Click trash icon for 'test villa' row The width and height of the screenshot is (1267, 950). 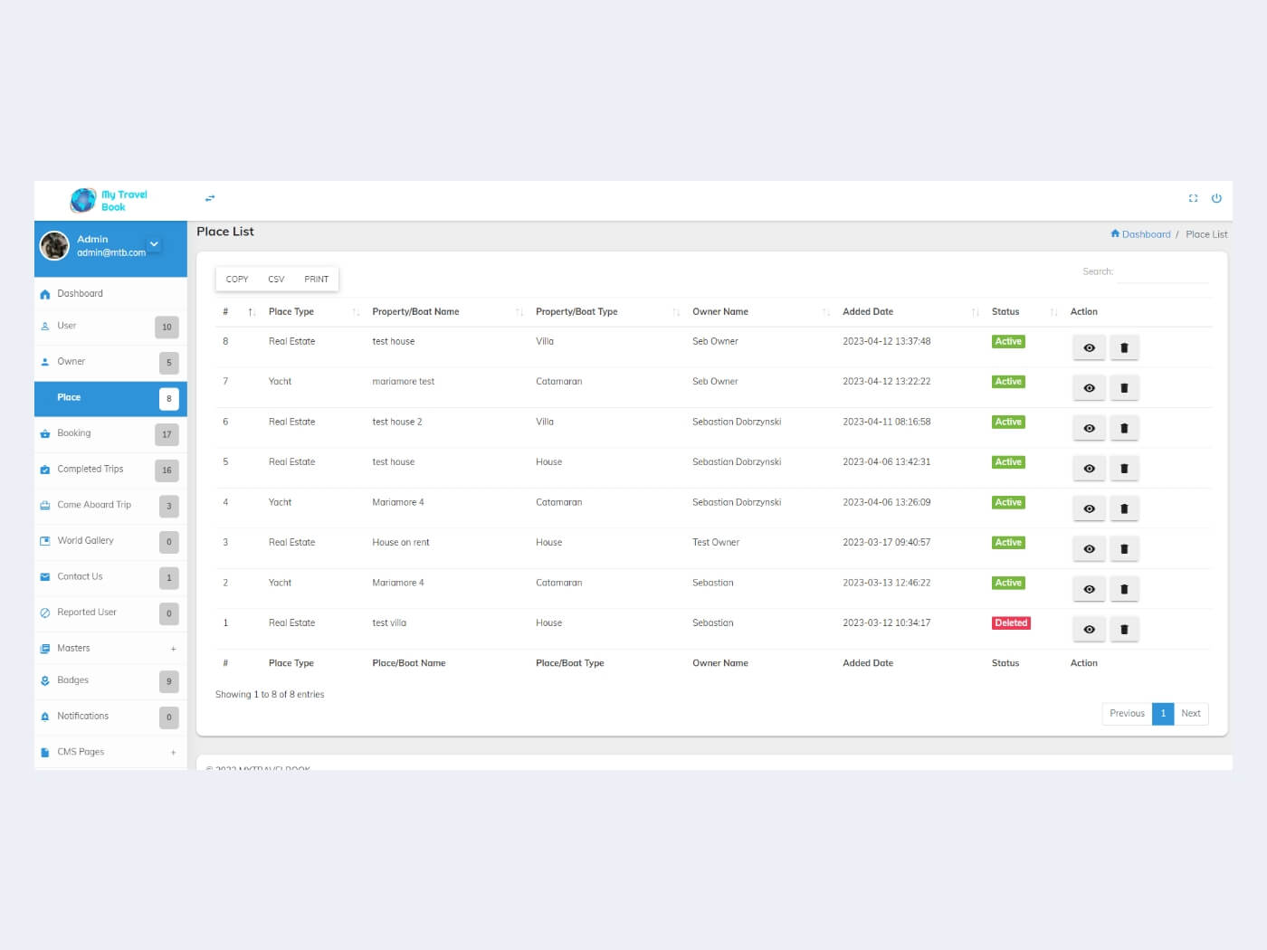(1124, 630)
